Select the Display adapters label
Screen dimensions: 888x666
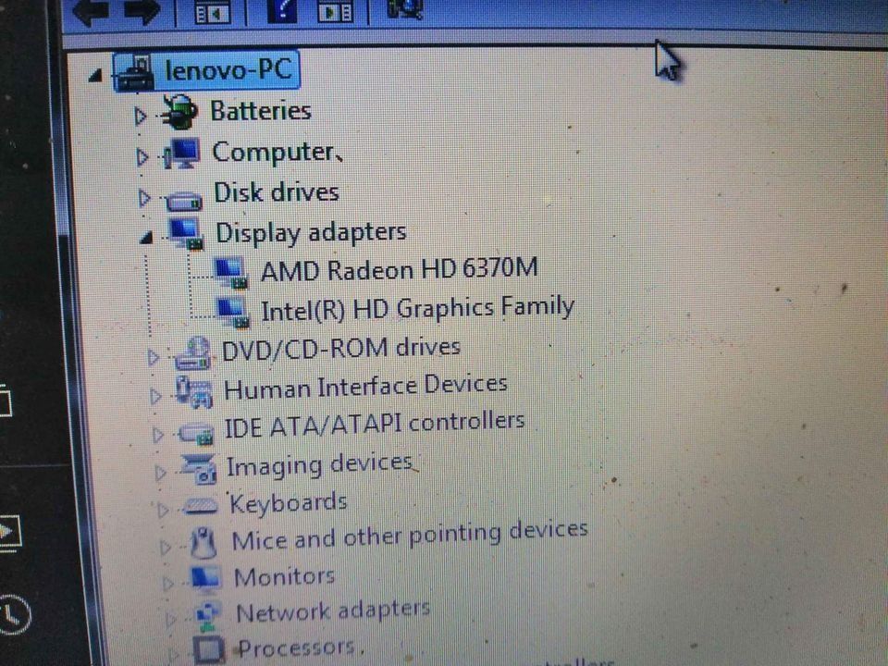(x=311, y=232)
